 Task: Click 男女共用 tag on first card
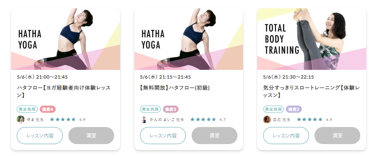(27, 109)
